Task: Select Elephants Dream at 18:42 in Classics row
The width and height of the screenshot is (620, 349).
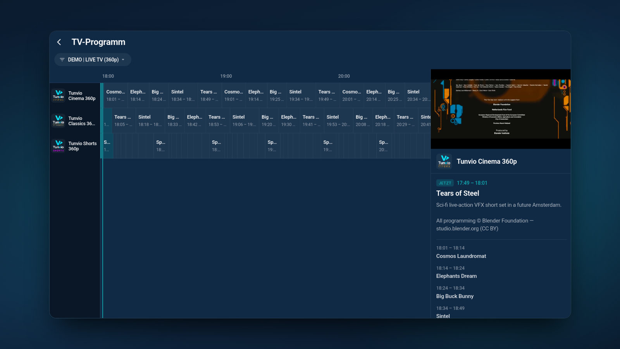Action: tap(195, 121)
